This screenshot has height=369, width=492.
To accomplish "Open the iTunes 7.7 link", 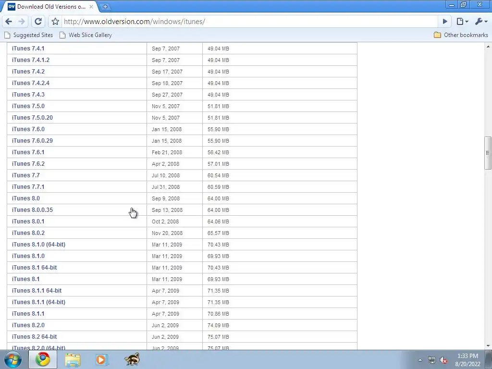I will (x=26, y=175).
